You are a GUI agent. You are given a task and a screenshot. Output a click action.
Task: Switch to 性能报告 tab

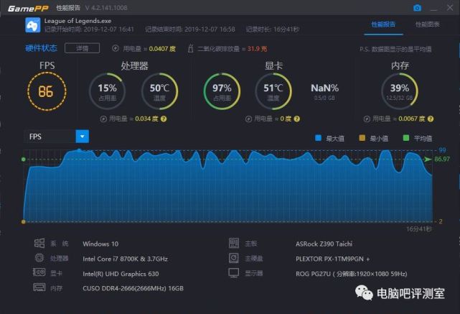coord(383,24)
